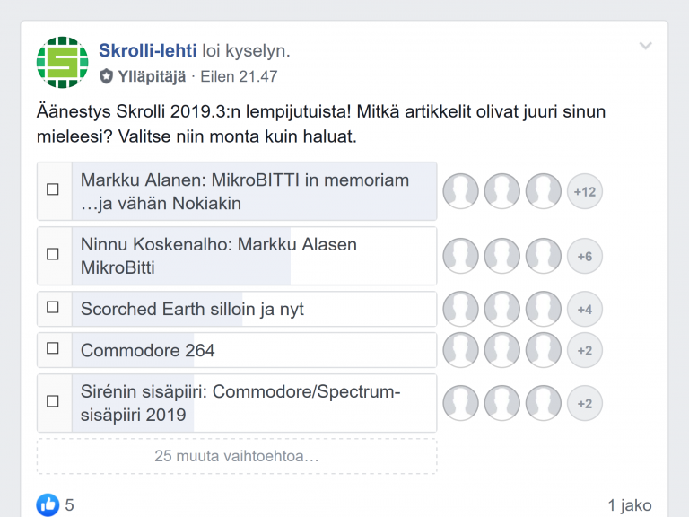Viewport: 689px width, 517px height.
Task: Open the Skrolli-lehti page link
Action: tap(147, 50)
